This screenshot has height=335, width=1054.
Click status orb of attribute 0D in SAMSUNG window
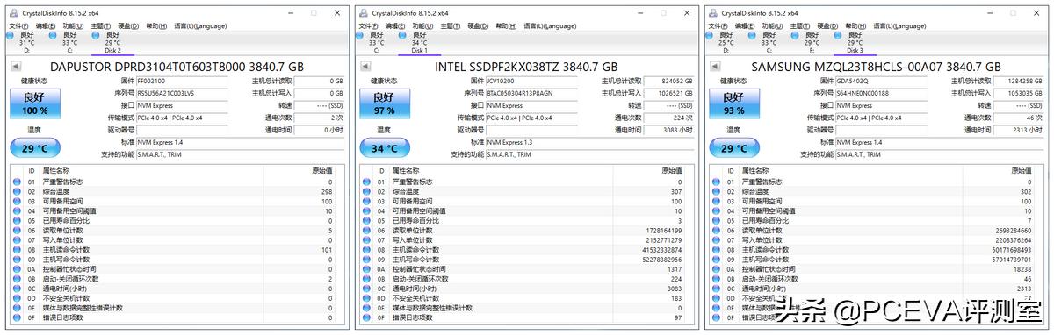click(717, 298)
